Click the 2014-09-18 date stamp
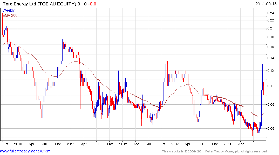Viewport: 279px width, 155px height. (266, 4)
